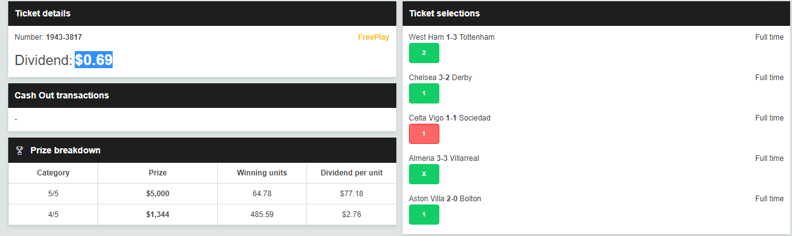Click the ticket number 1943-3817
Screen dimensions: 792x236
tap(63, 37)
